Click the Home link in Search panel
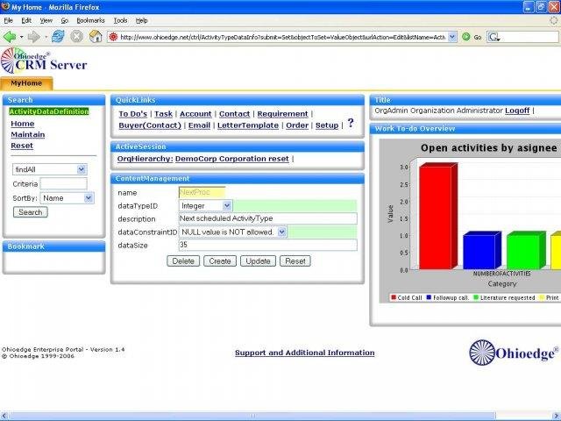Screen dimensions: 561x421 click(x=23, y=124)
